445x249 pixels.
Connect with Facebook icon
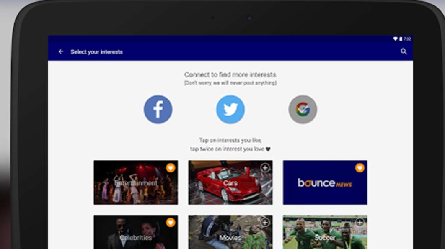coord(158,109)
